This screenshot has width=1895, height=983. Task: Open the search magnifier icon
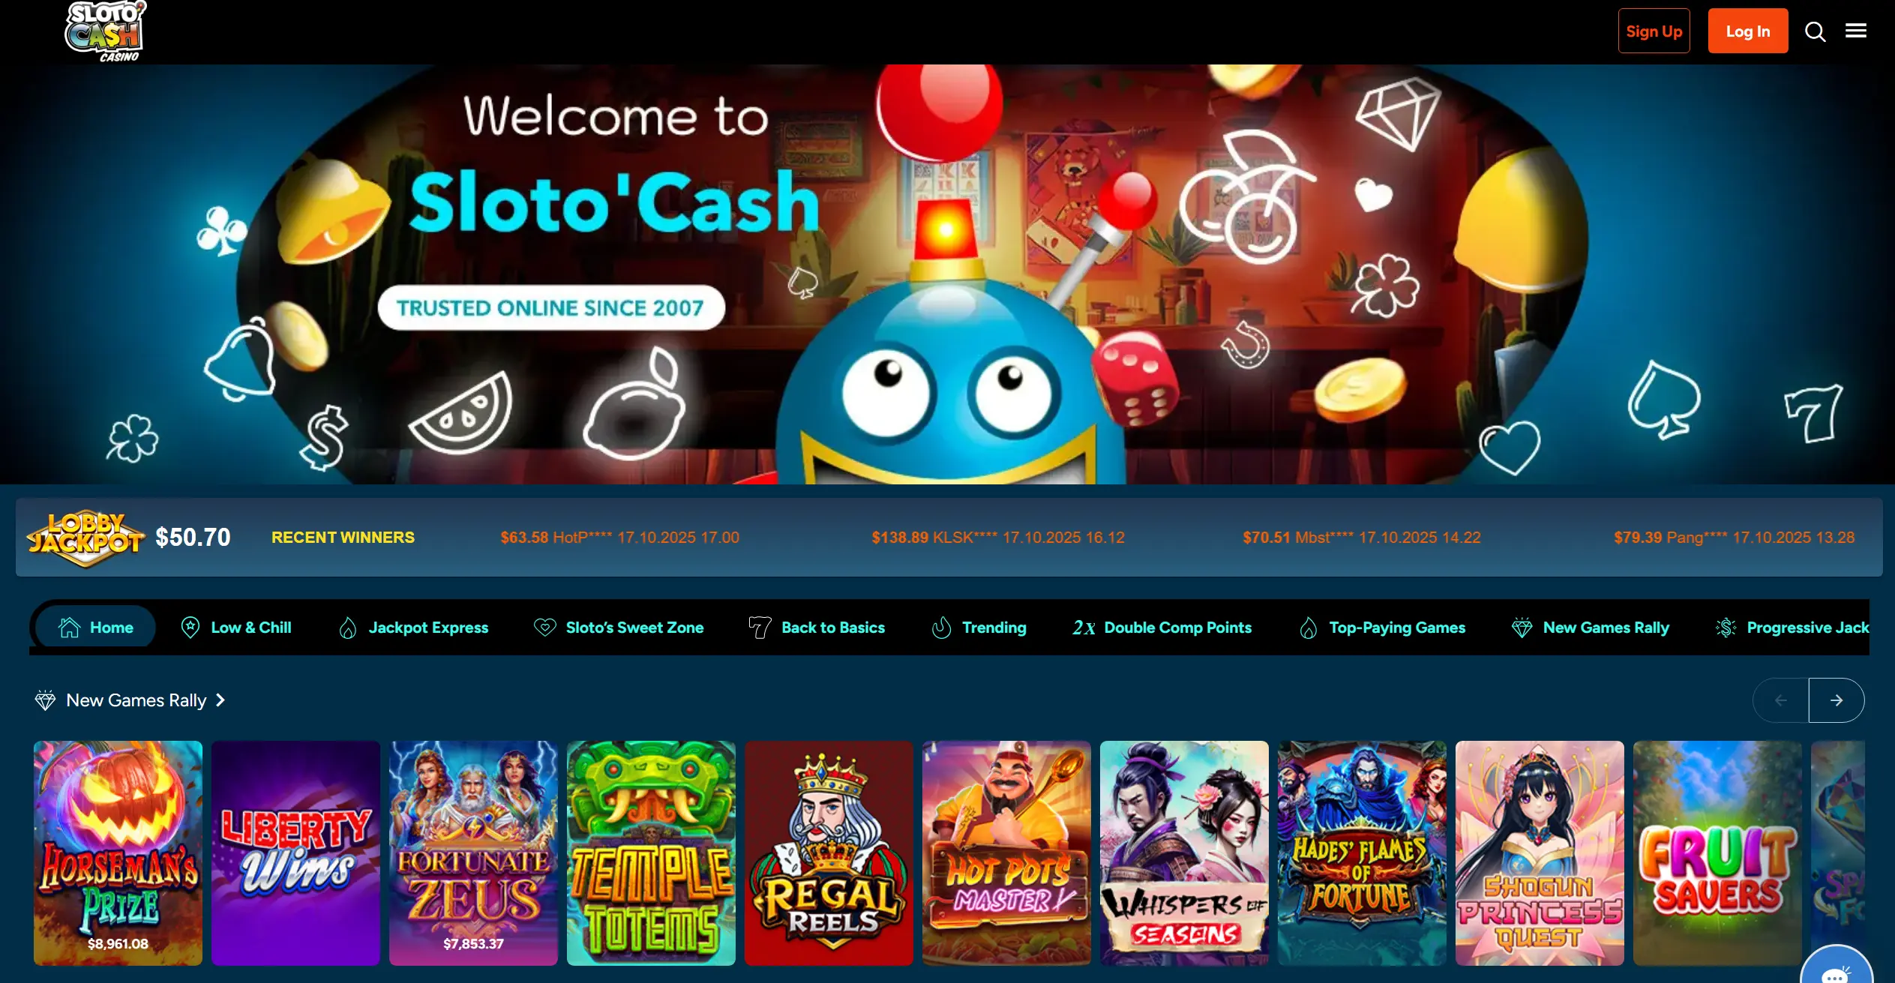tap(1815, 31)
